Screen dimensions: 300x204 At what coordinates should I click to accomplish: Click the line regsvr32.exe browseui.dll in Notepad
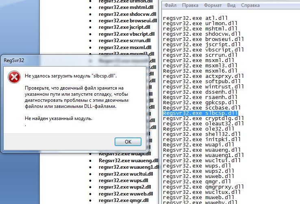(x=203, y=39)
